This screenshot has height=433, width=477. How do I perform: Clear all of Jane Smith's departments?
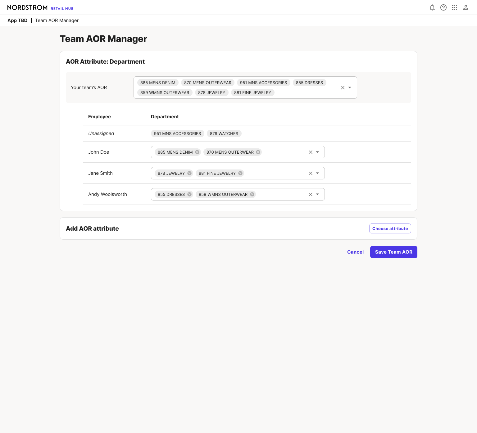coord(311,173)
